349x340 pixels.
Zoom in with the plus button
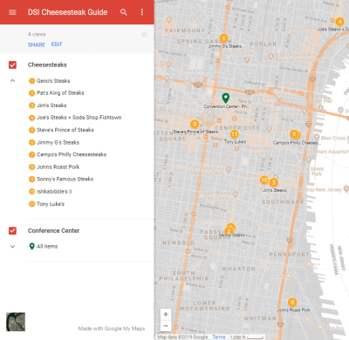point(166,314)
